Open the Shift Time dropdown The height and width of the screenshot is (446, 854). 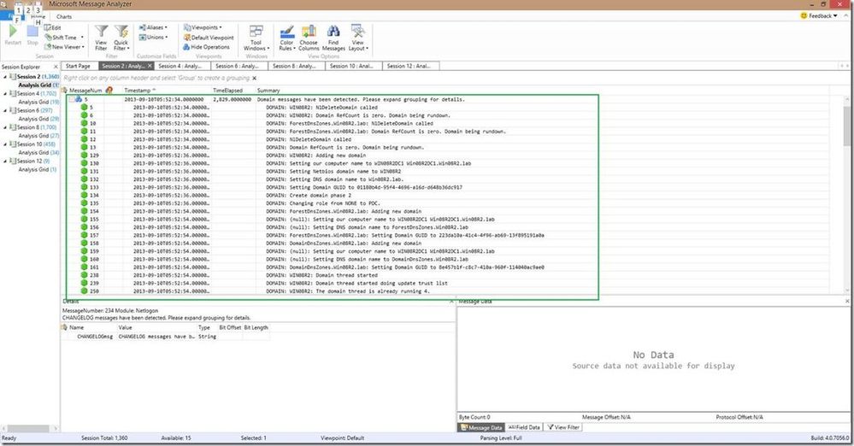click(64, 38)
